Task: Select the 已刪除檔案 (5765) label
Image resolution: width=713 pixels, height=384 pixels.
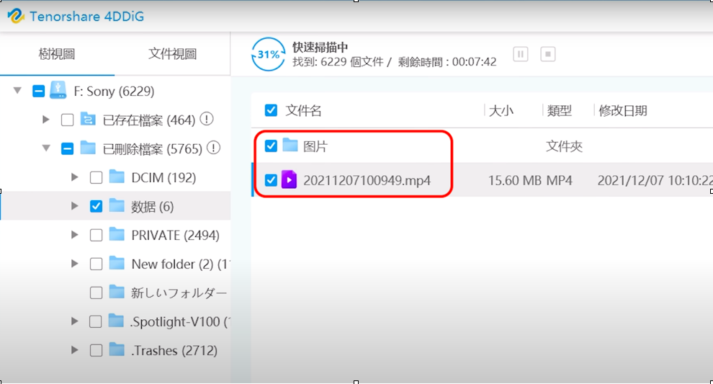Action: click(x=153, y=149)
